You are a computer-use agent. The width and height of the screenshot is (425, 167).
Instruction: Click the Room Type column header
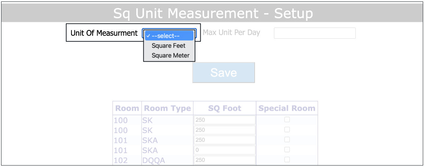click(x=167, y=108)
